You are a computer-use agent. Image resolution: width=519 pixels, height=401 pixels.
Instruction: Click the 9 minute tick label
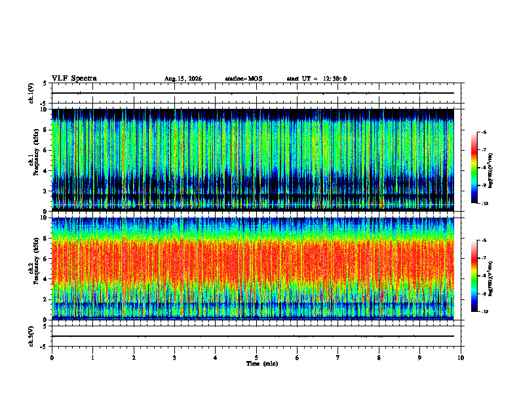(x=419, y=358)
